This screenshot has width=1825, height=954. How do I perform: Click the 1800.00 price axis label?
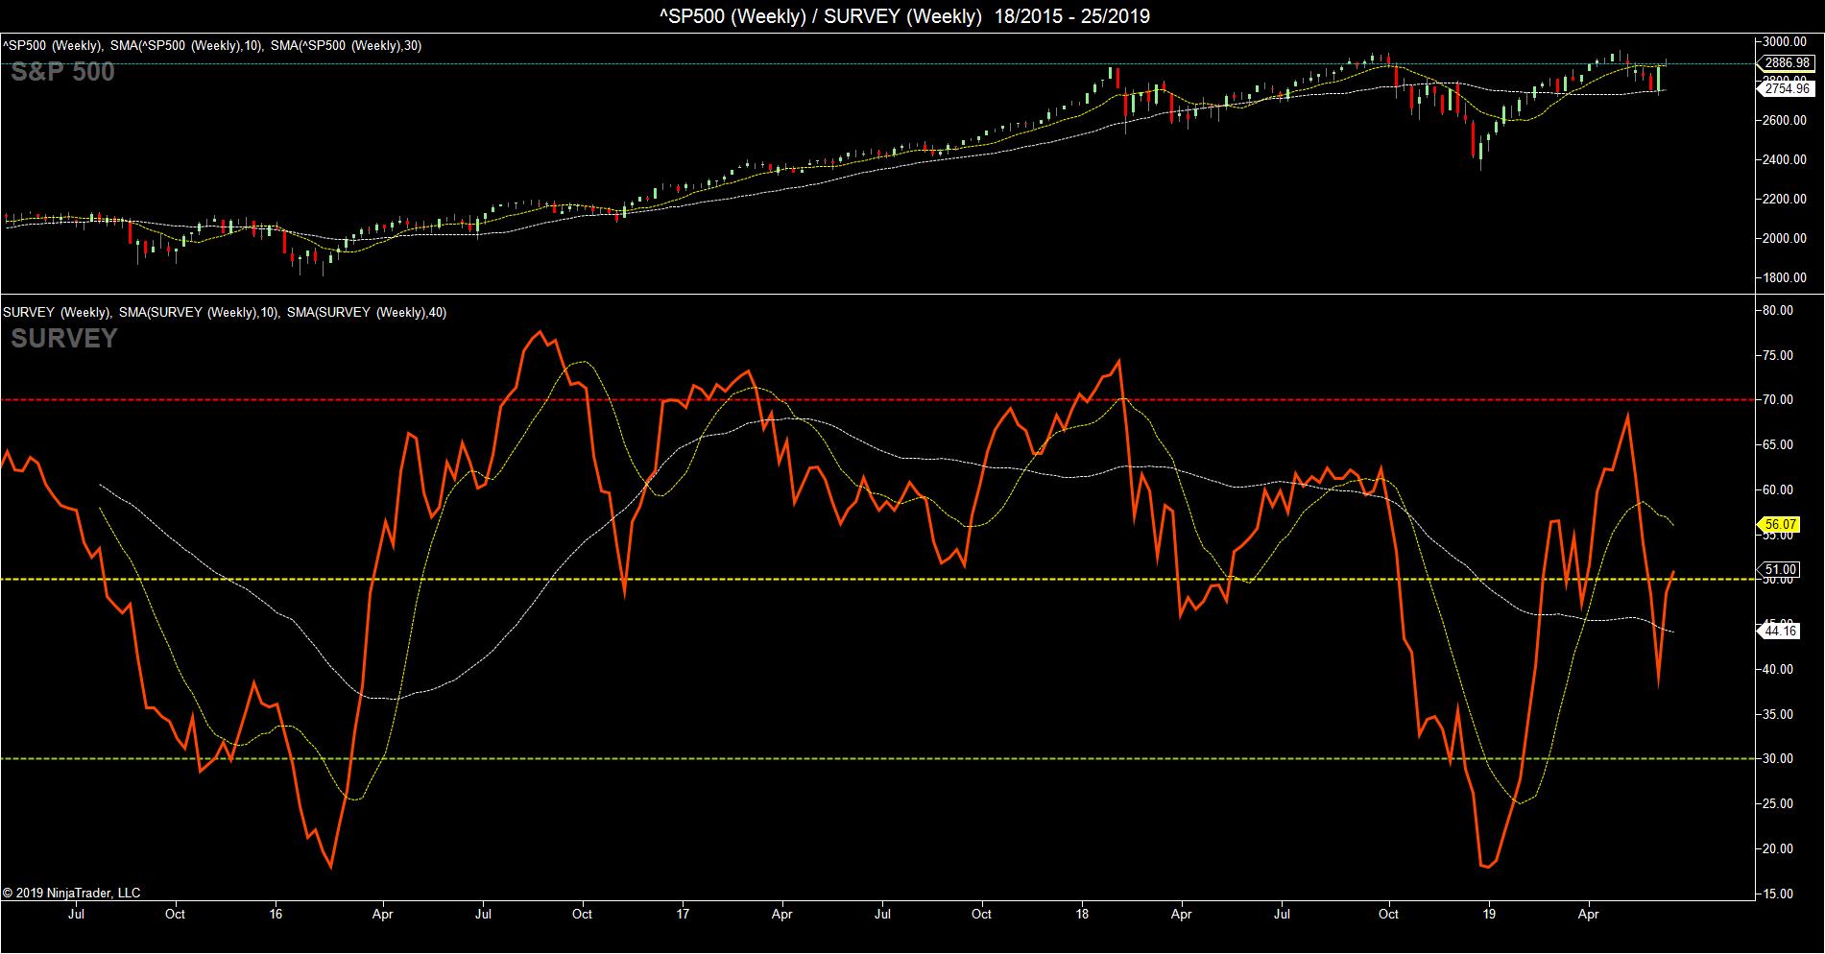(x=1787, y=278)
